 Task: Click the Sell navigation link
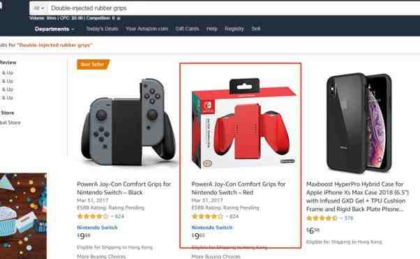click(x=256, y=29)
